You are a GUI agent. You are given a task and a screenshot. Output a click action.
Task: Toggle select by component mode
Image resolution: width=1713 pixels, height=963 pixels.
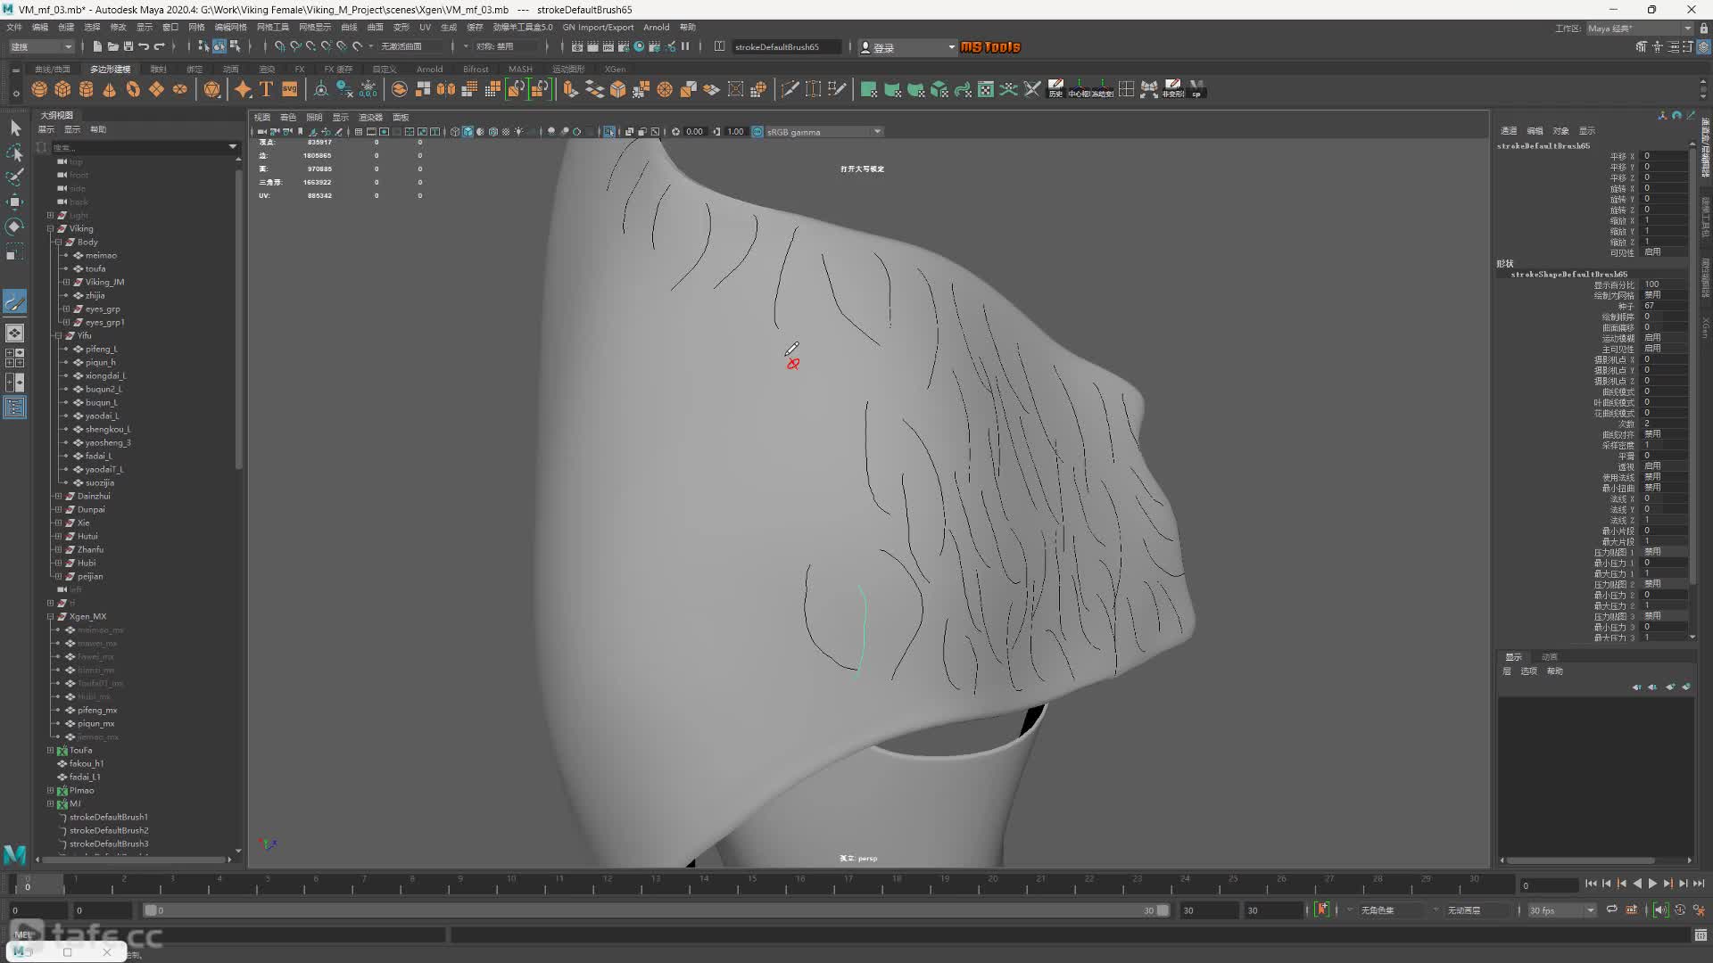click(235, 46)
